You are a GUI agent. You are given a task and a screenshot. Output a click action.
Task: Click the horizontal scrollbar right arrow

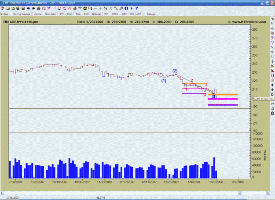[268, 193]
